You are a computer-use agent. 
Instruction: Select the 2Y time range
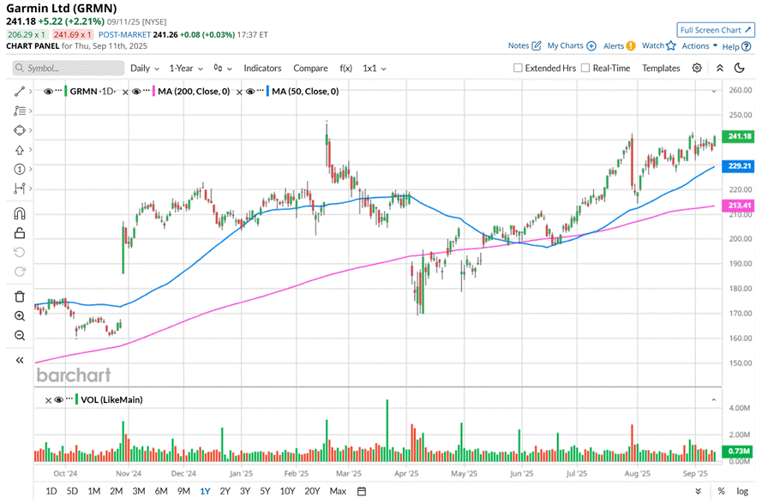225,492
